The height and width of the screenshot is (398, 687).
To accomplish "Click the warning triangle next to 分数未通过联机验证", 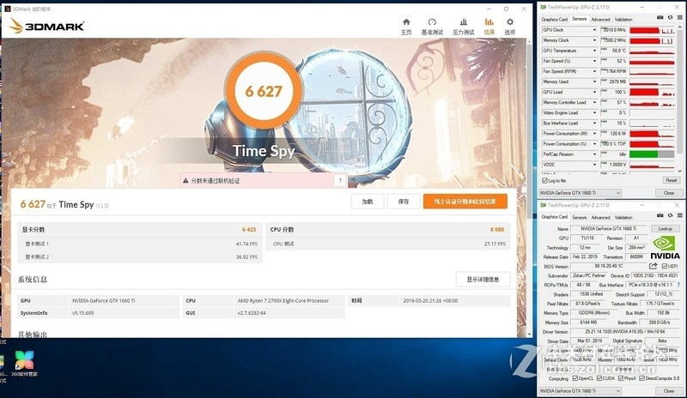I will (185, 180).
